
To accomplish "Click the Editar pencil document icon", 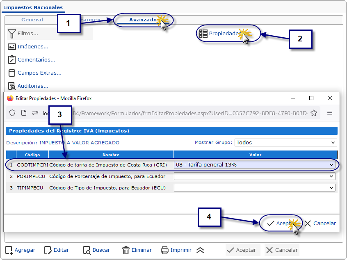I will pyautogui.click(x=48, y=250).
